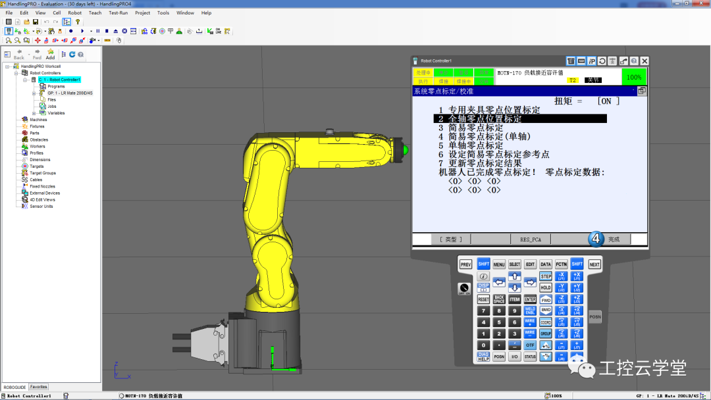The image size is (711, 400).
Task: Open the Cell menu
Action: click(57, 12)
